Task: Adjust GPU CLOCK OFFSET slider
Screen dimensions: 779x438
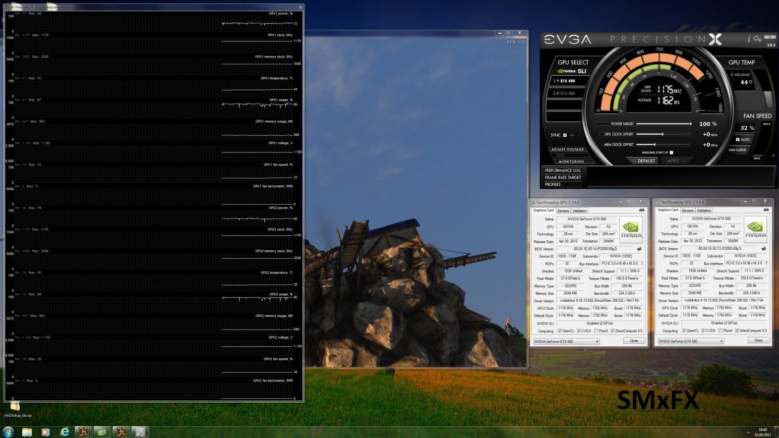Action: click(x=663, y=134)
